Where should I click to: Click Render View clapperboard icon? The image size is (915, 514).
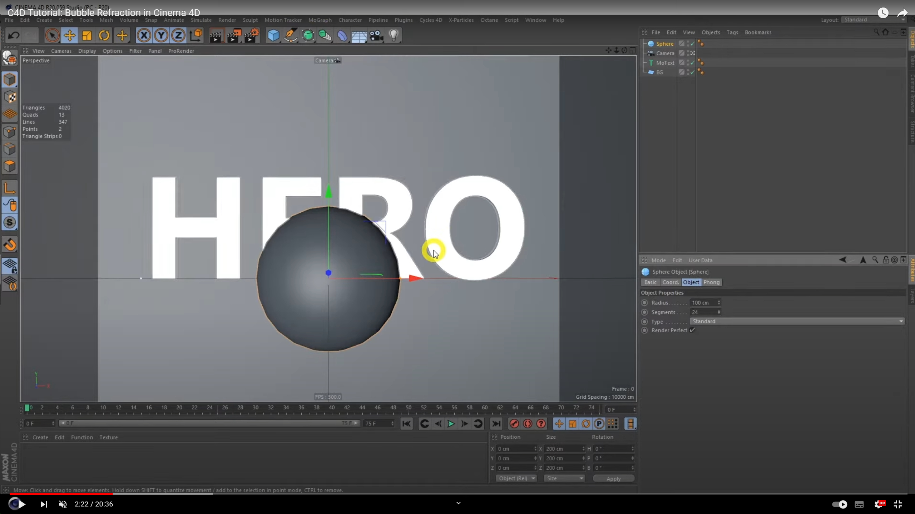pos(216,35)
